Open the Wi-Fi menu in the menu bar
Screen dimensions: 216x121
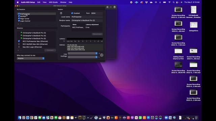pyautogui.click(x=169, y=2)
